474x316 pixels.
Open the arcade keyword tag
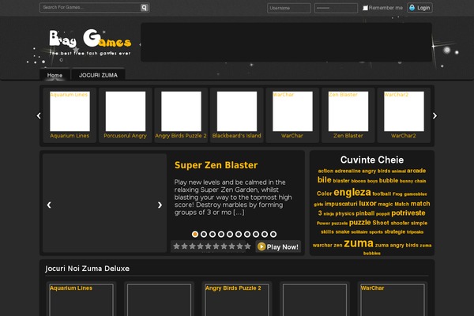(416, 171)
